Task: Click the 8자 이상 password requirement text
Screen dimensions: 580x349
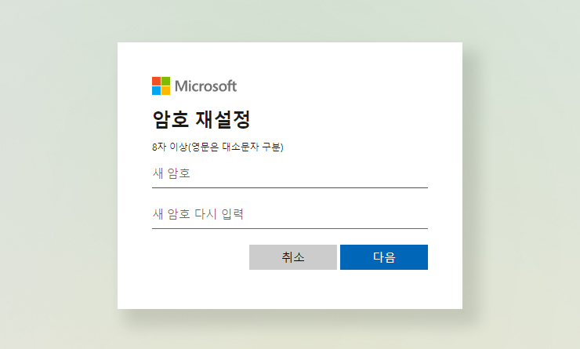Action: (x=218, y=147)
